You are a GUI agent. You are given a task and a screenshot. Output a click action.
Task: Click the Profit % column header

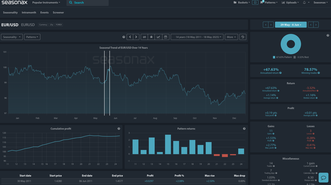click(179, 175)
